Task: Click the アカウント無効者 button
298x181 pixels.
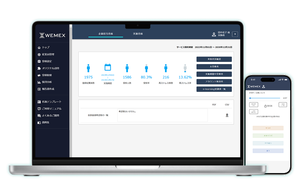Action: pos(214,82)
